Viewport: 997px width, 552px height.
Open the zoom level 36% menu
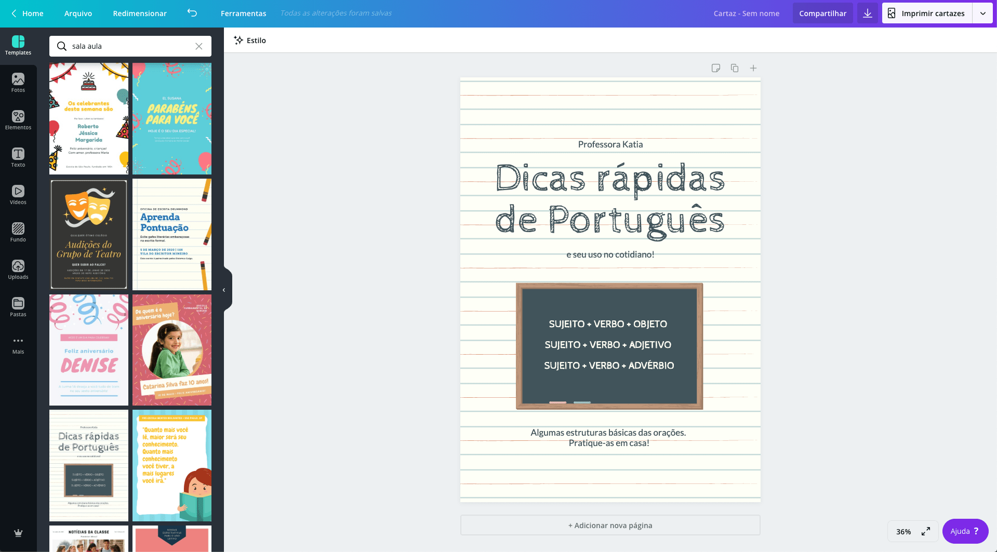(x=903, y=532)
